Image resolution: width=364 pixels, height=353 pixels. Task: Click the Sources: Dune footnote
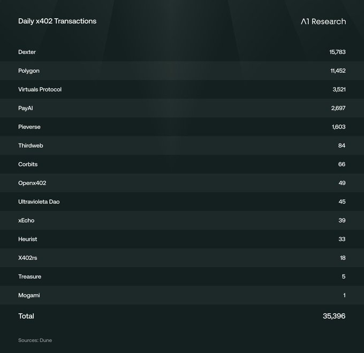[35, 340]
